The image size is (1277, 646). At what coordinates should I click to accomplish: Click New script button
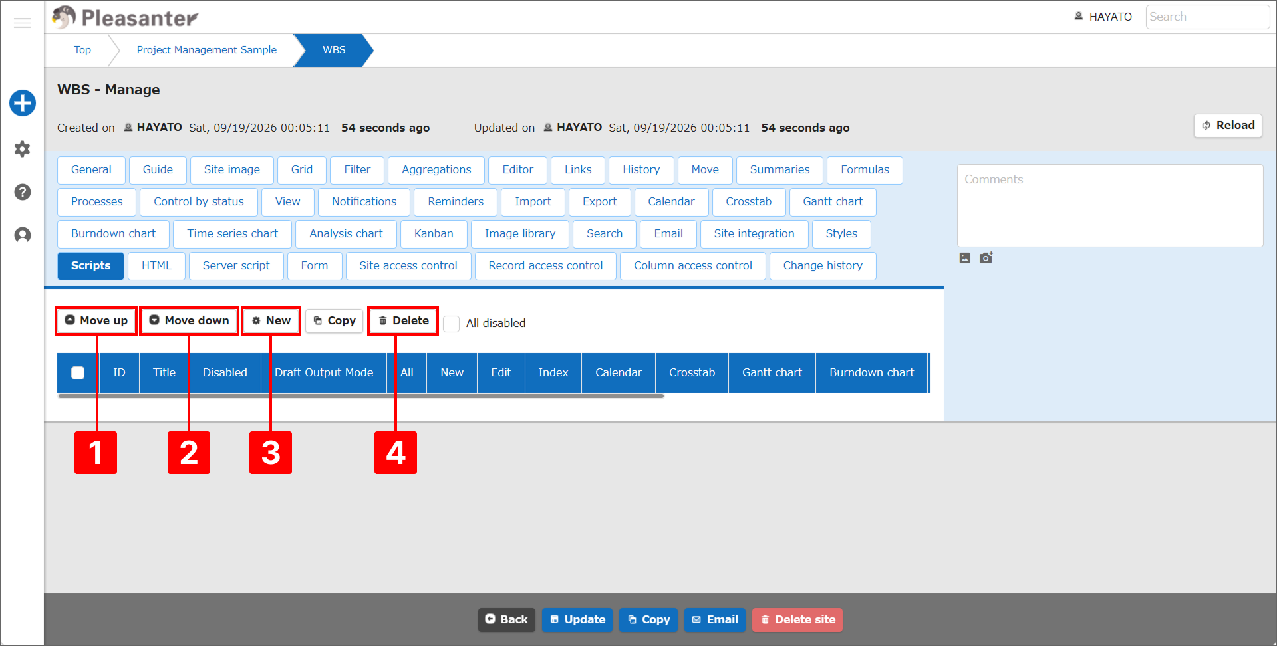(271, 321)
